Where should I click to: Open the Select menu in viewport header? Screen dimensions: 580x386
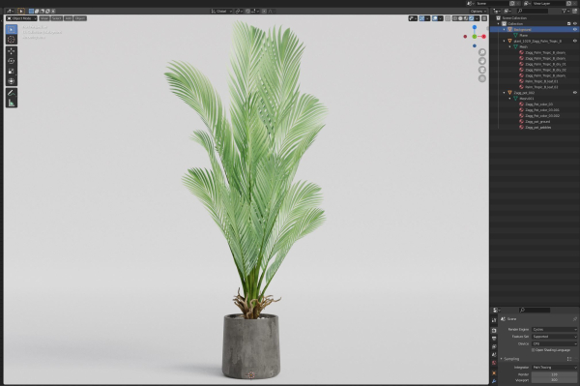(x=57, y=18)
